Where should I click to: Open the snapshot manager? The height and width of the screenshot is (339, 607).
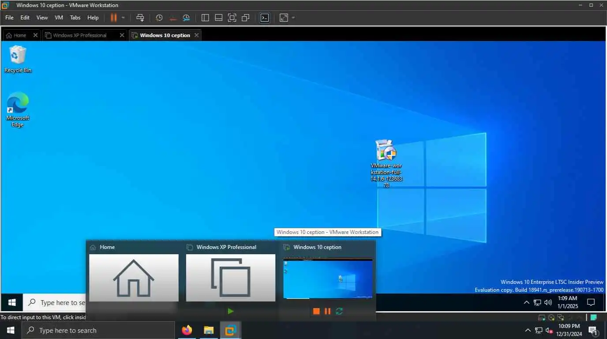coord(186,18)
